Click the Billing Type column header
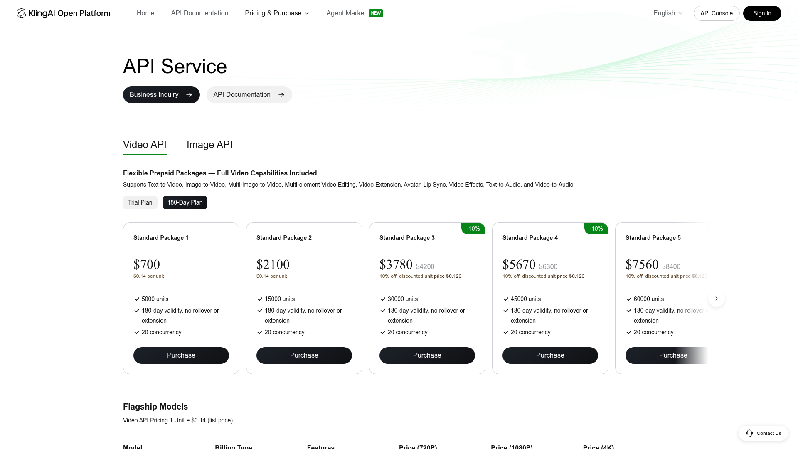Image resolution: width=798 pixels, height=449 pixels. [234, 447]
